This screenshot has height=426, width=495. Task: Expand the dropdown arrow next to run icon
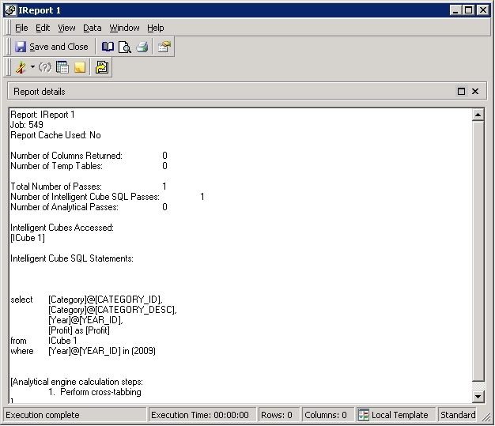click(x=32, y=67)
